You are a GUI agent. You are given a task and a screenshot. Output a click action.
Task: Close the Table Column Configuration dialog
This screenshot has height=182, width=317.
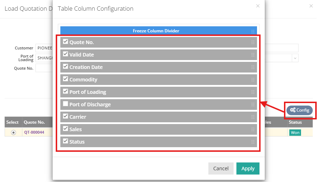tap(258, 6)
